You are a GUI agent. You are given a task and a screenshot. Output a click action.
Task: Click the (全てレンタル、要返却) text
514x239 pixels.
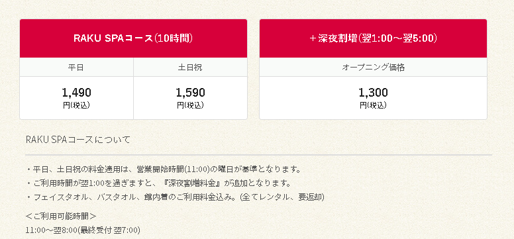[282, 197]
